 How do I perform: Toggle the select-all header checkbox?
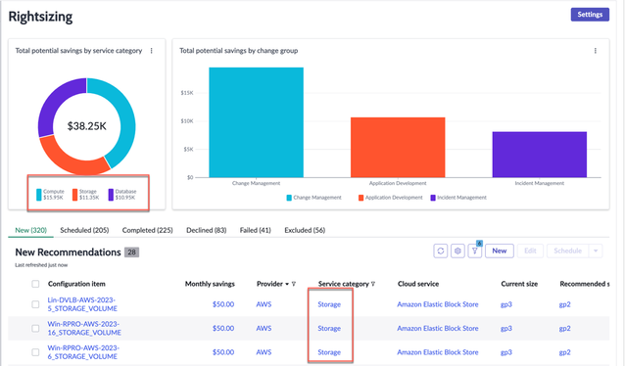point(35,284)
